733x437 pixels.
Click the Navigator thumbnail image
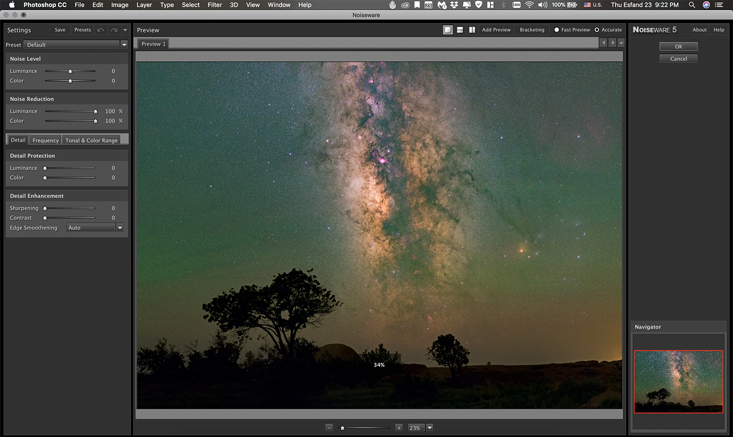tap(678, 382)
